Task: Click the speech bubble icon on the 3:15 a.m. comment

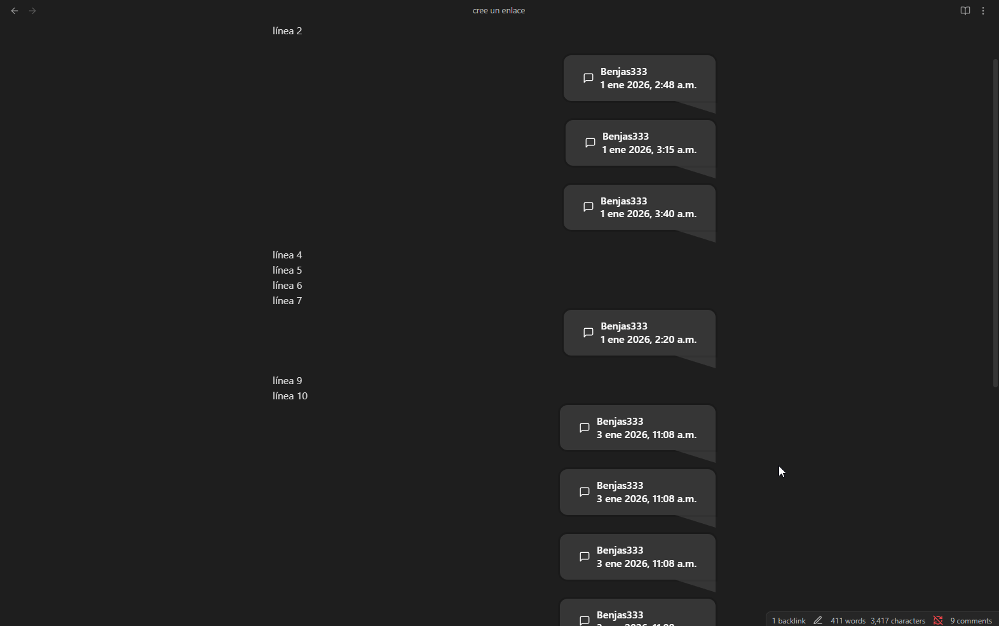Action: pyautogui.click(x=590, y=143)
